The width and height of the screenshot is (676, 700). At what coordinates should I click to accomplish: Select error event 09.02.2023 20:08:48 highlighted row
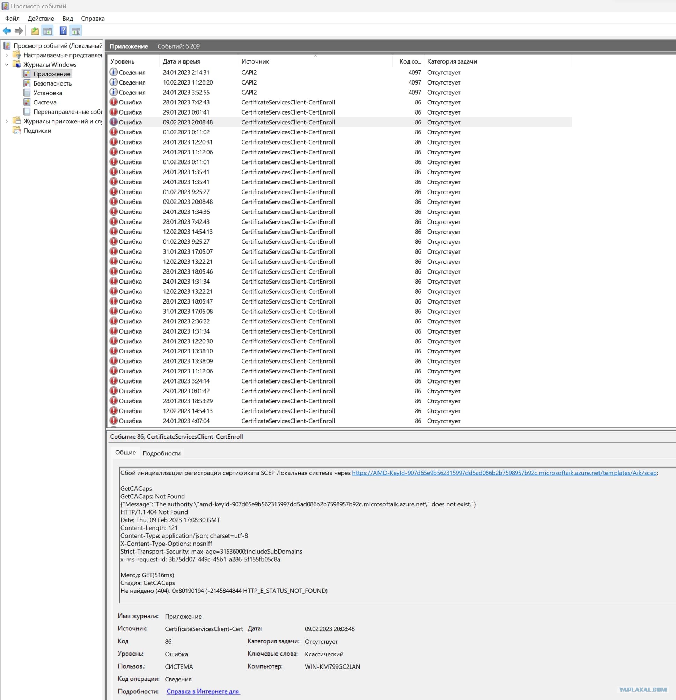tap(340, 122)
